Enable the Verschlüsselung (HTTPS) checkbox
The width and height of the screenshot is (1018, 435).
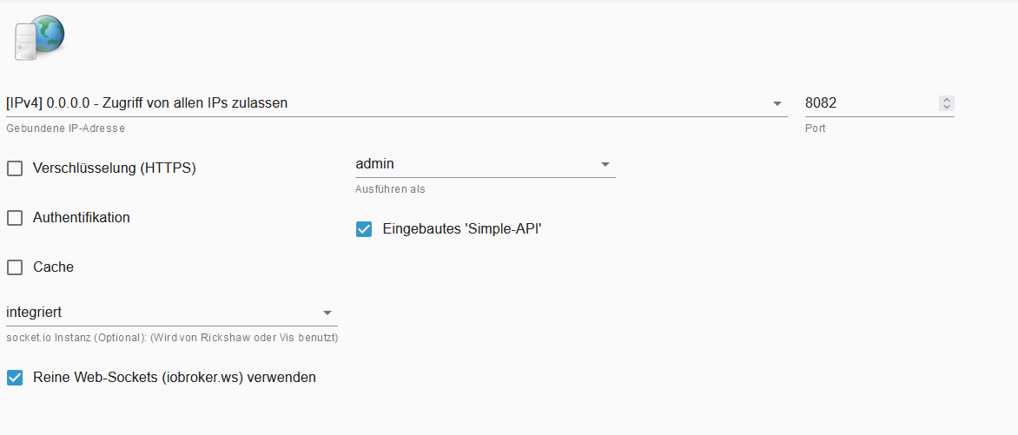[x=15, y=168]
